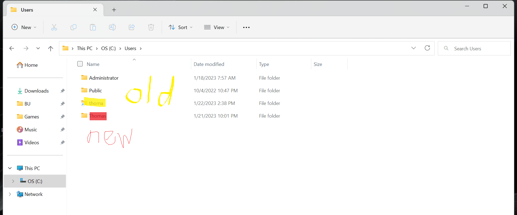
Task: Toggle the select-all checkbox beside Name
Action: [x=80, y=64]
